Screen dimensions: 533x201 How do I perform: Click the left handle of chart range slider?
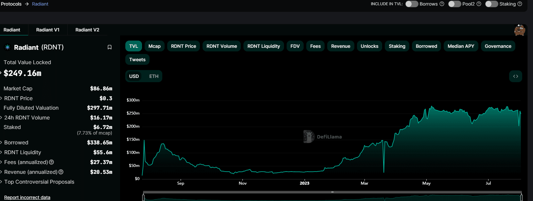click(143, 197)
